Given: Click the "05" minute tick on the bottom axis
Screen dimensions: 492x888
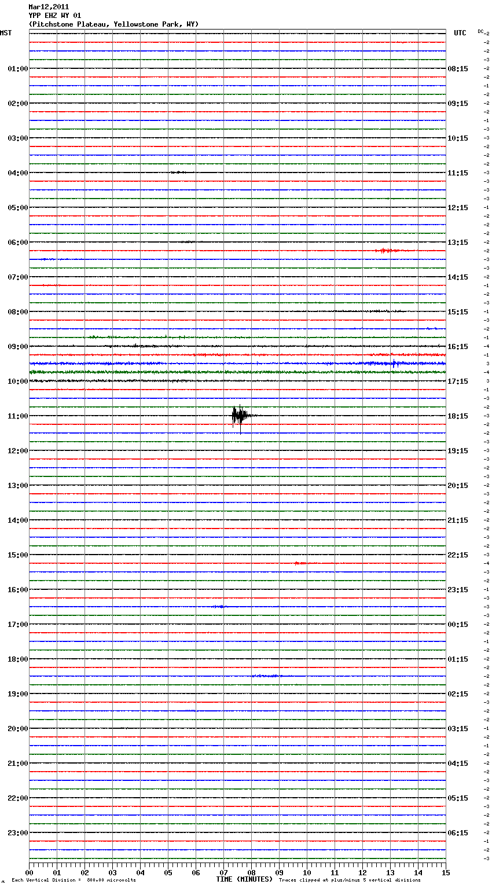Looking at the screenshot, I should point(168,872).
